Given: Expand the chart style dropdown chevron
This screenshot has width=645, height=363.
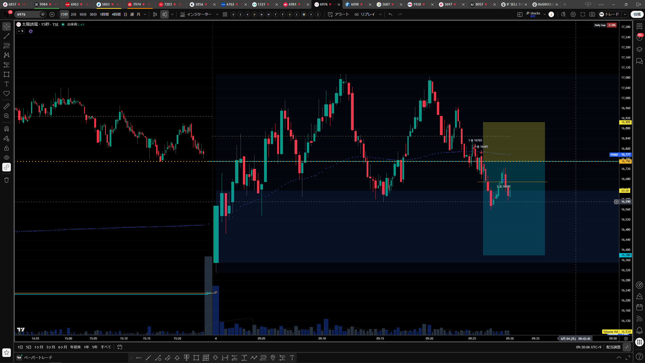Looking at the screenshot, I should (172, 14).
